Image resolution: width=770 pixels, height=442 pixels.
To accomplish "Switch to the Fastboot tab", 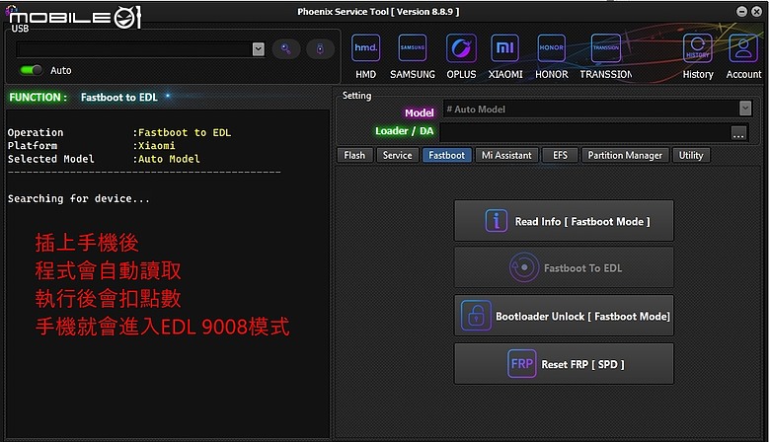I will [x=446, y=156].
